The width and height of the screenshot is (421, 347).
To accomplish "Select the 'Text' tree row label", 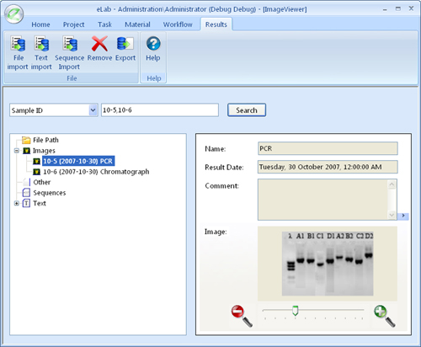I will pos(40,203).
